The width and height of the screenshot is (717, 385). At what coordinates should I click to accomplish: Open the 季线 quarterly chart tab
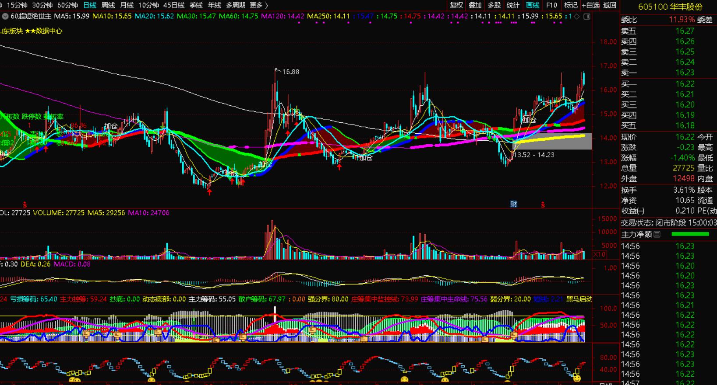click(x=196, y=5)
